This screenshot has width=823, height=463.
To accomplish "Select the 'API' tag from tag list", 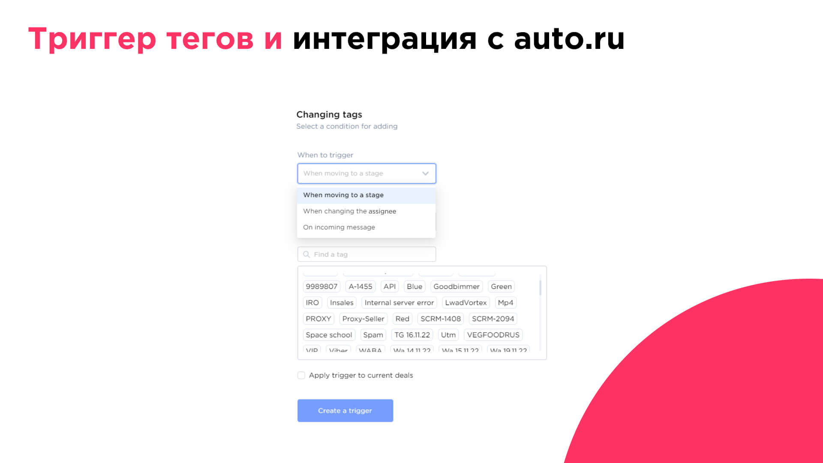I will point(390,286).
